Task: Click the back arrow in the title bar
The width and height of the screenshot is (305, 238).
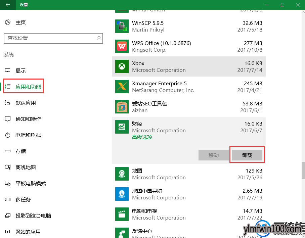Action: pyautogui.click(x=8, y=5)
